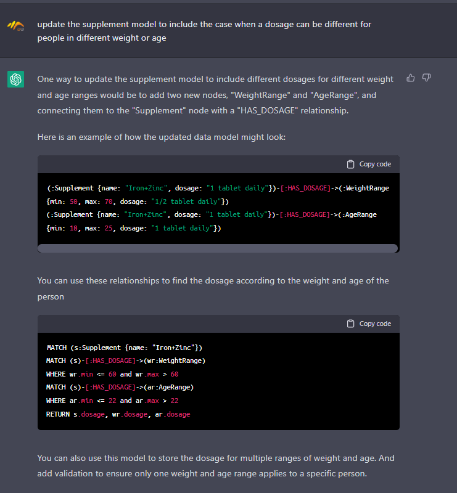The height and width of the screenshot is (493, 457).
Task: Give the response a thumbs up
Action: (410, 78)
